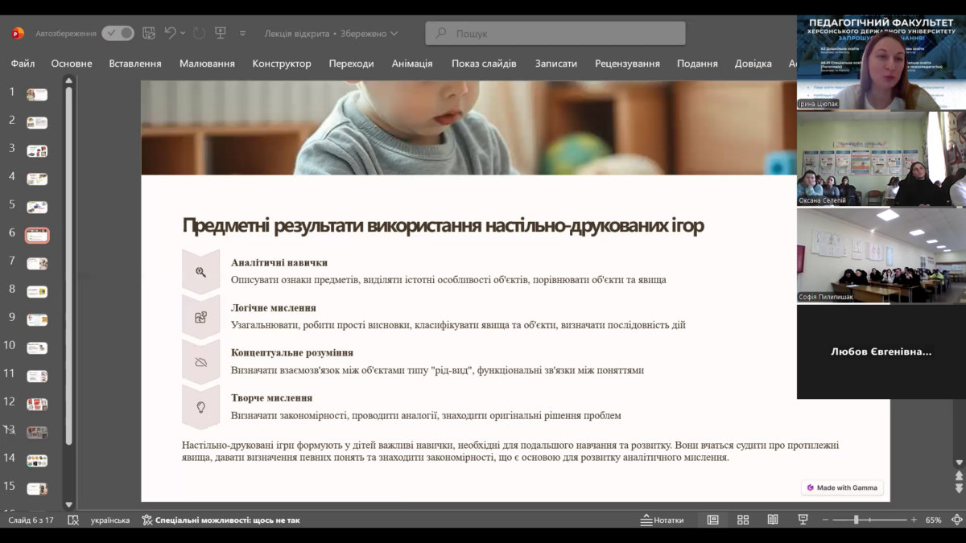966x543 pixels.
Task: Expand the Customize Quick Access Toolbar dropdown
Action: [x=242, y=34]
